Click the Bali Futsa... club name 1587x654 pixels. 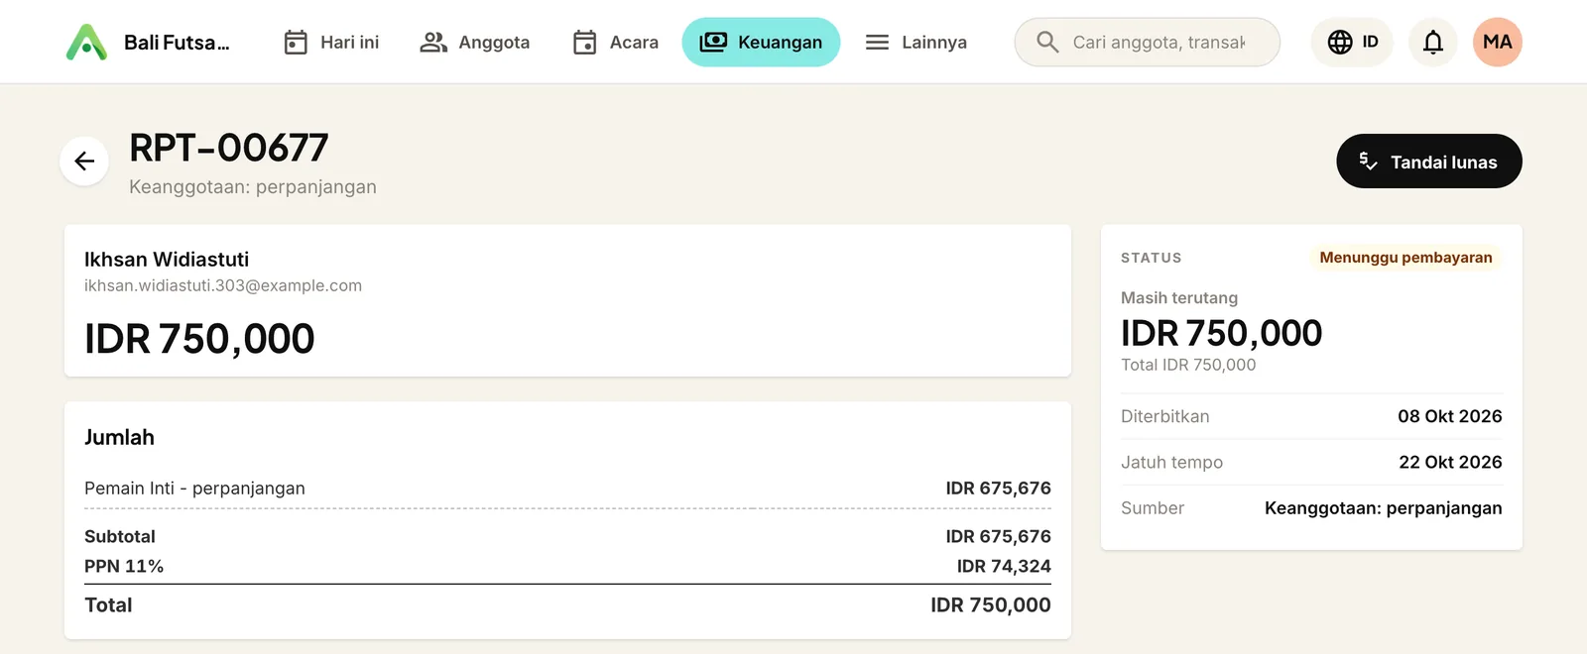[x=177, y=43]
